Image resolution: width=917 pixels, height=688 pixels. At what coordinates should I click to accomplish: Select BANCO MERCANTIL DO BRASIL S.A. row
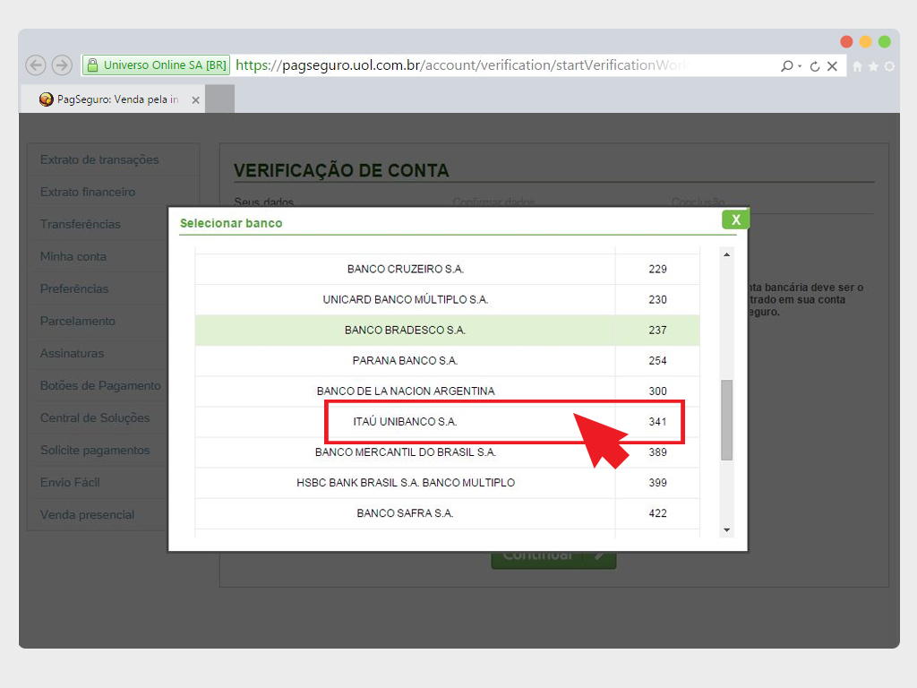coord(448,452)
